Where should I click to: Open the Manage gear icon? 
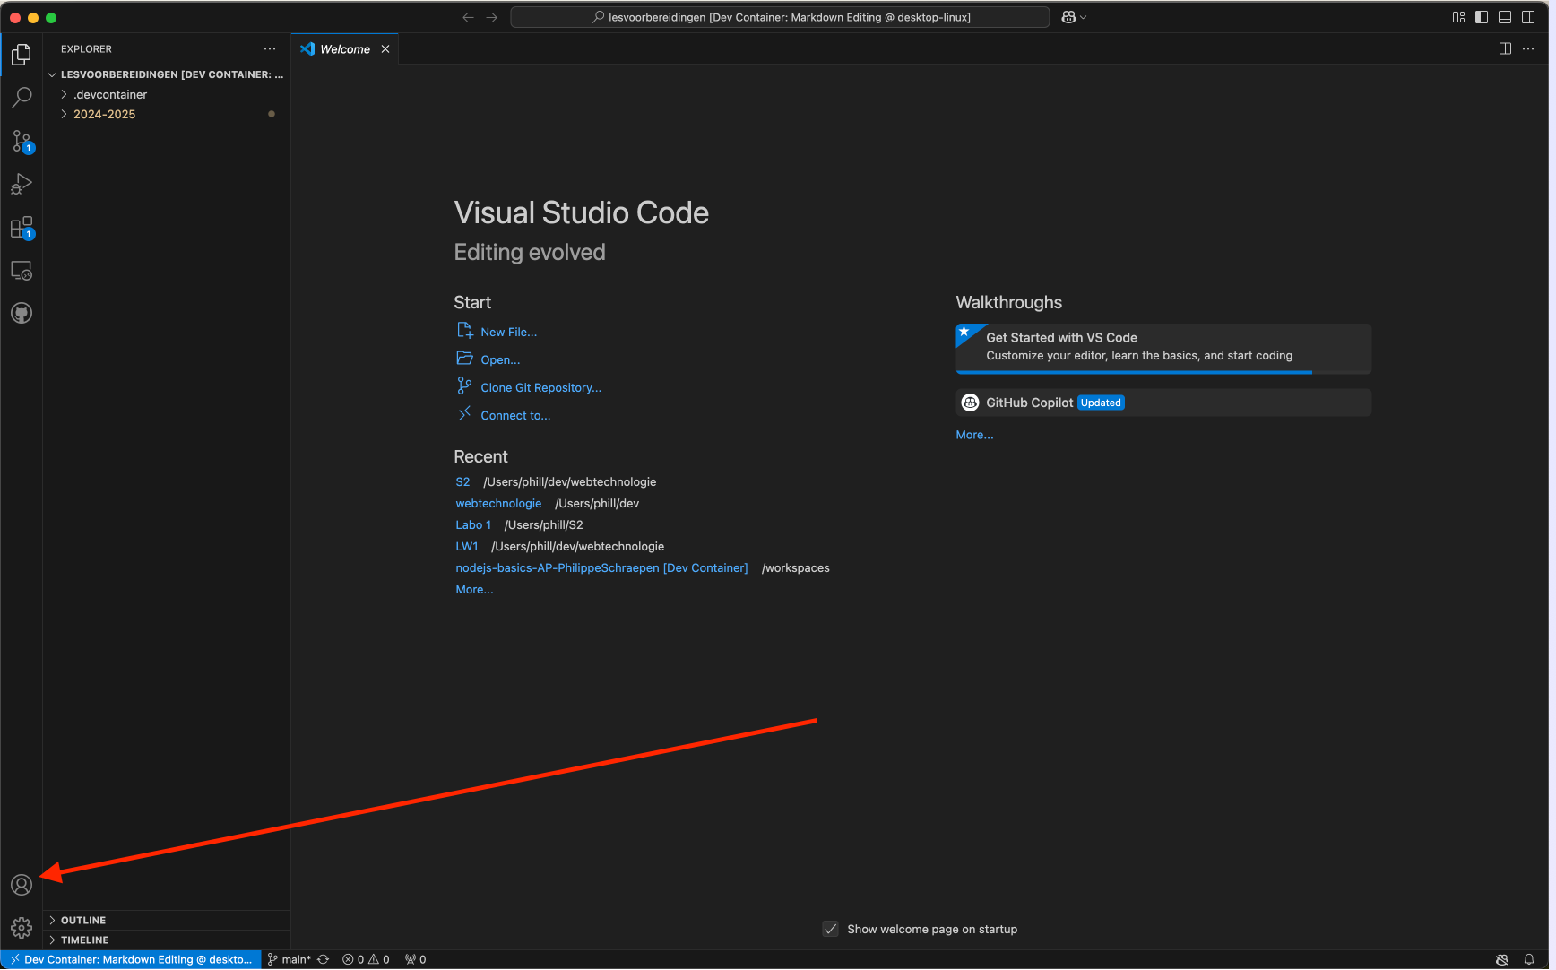(22, 928)
